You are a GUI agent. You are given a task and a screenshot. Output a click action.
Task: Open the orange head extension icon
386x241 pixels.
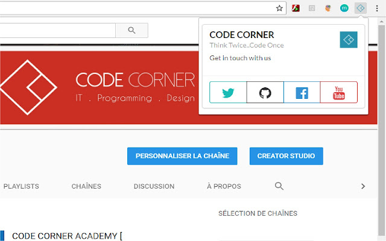tap(327, 8)
